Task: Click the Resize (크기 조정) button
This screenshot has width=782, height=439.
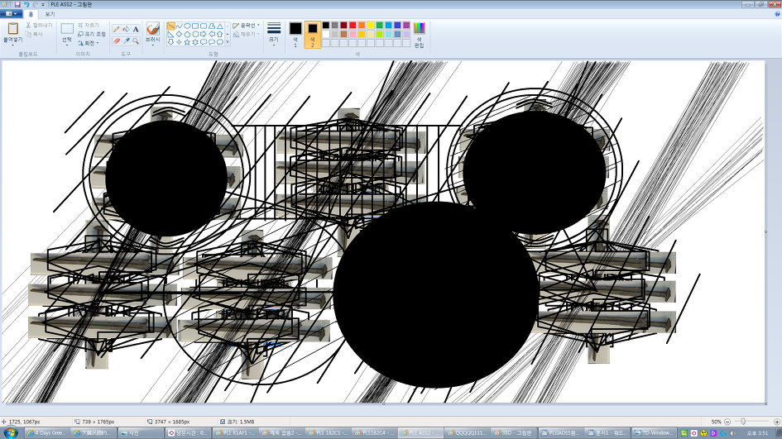Action: 90,34
